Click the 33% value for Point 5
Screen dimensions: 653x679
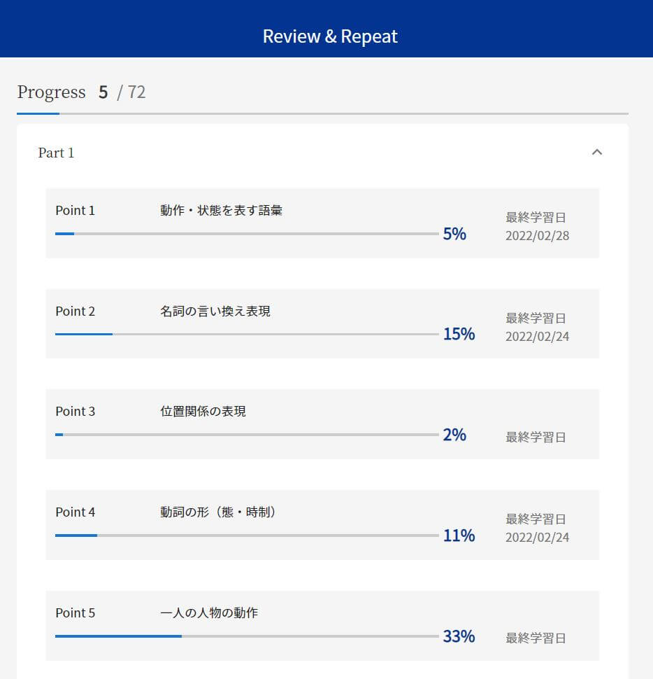point(459,636)
